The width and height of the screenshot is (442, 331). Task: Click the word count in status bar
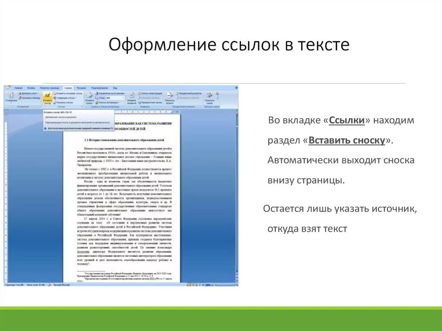click(35, 285)
